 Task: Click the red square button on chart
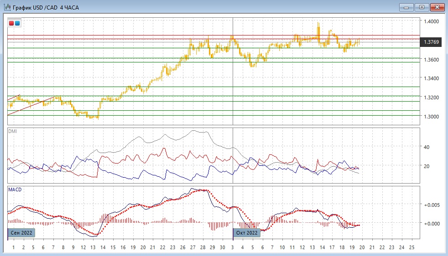(x=11, y=23)
